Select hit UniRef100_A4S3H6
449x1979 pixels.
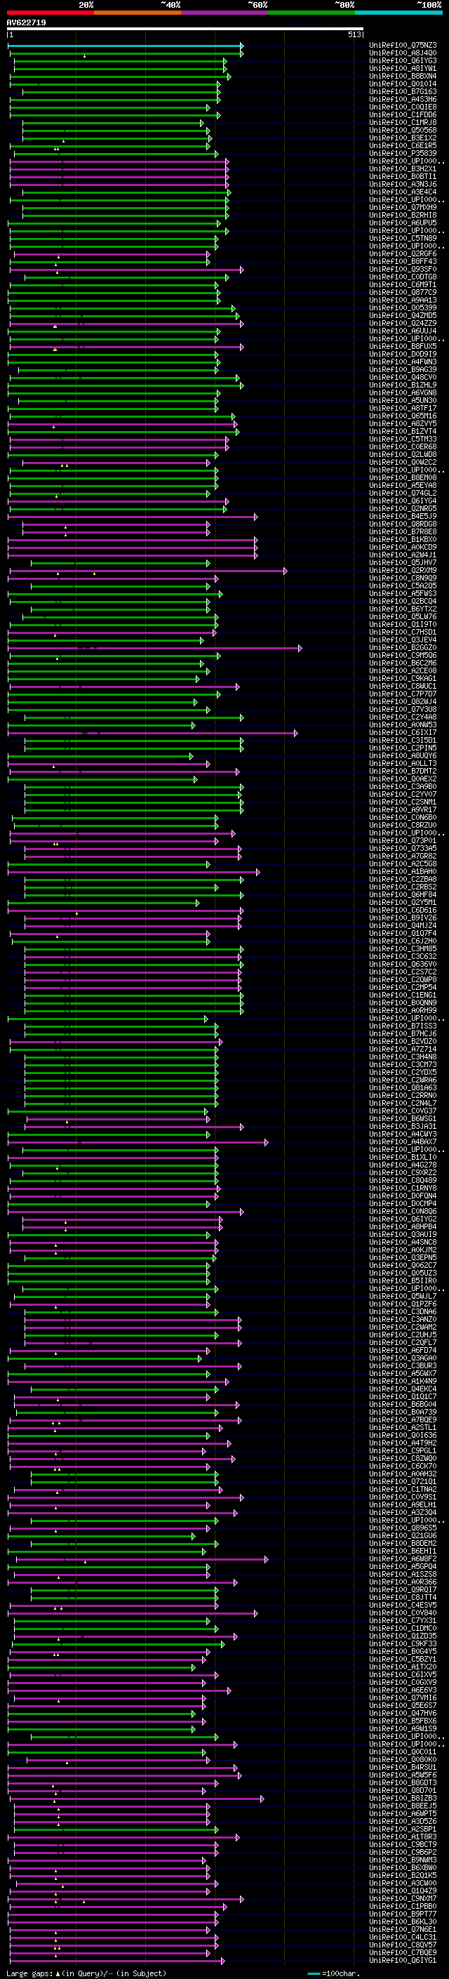[403, 99]
